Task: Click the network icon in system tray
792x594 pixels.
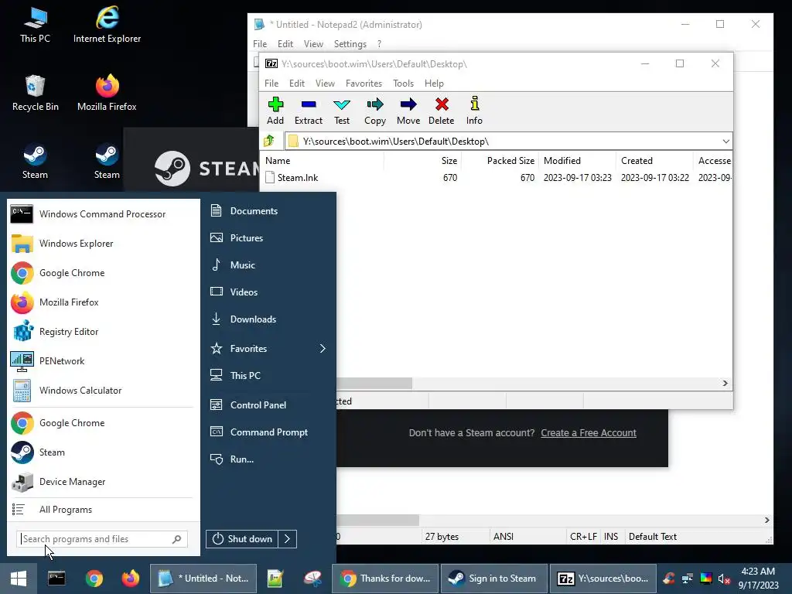Action: [688, 579]
